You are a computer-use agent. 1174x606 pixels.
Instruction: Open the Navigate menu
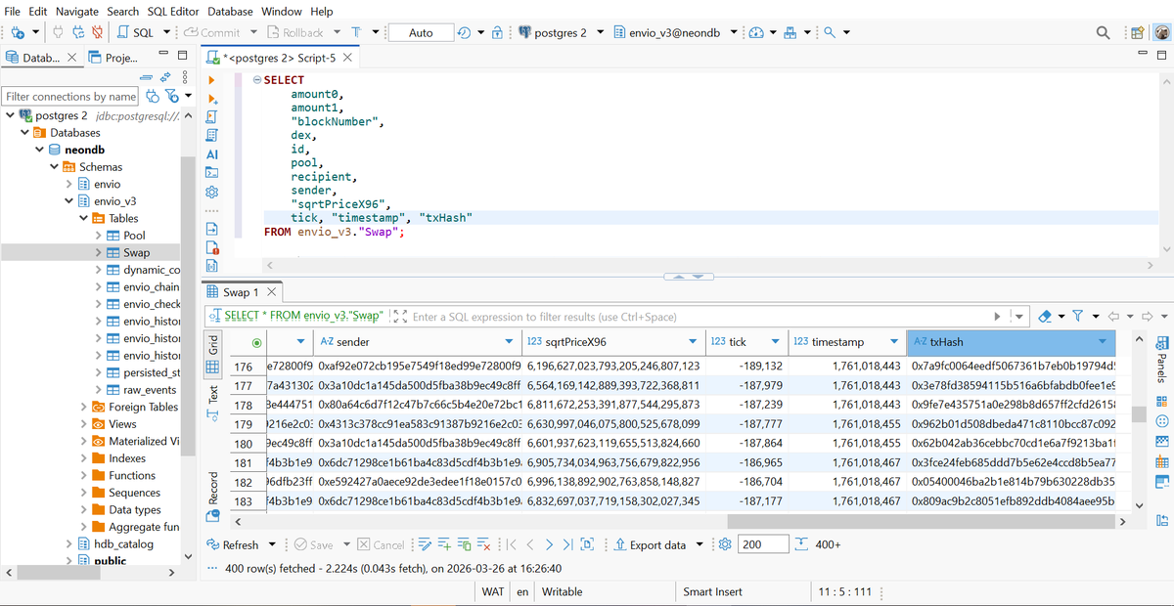pyautogui.click(x=77, y=11)
